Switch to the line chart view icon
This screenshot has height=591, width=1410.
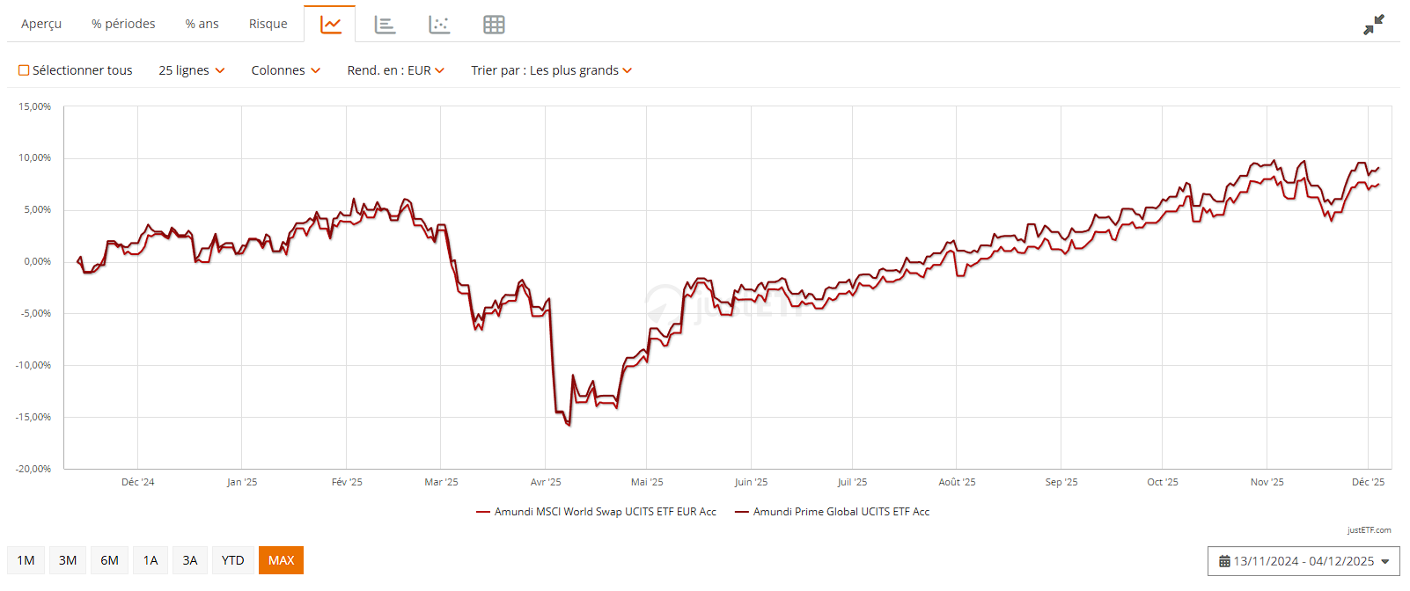tap(330, 25)
